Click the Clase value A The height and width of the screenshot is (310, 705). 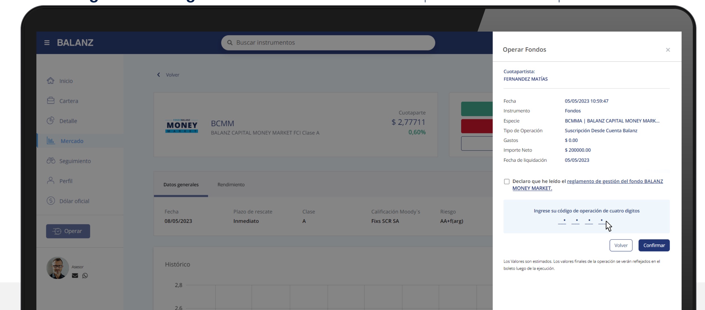pos(304,221)
